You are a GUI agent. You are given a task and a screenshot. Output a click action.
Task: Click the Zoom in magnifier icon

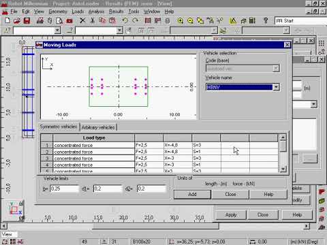[181, 20]
